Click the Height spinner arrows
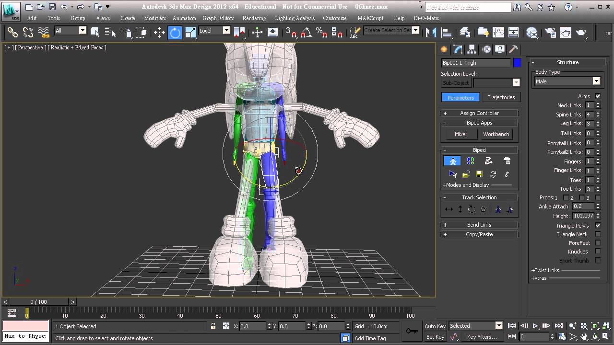 coord(598,216)
